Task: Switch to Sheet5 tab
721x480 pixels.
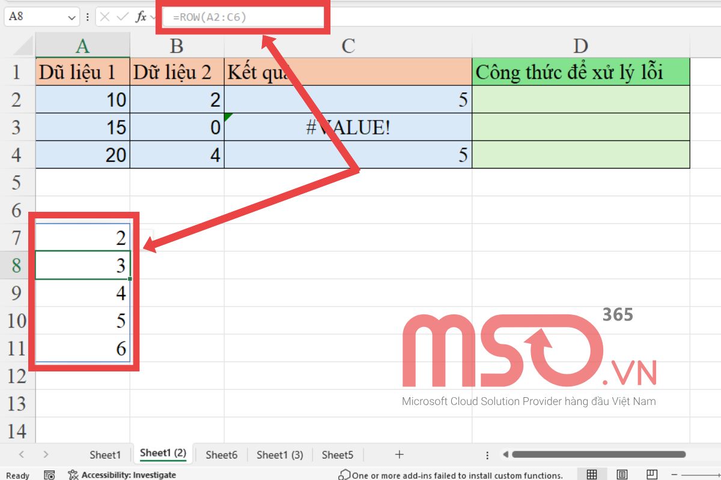Action: click(338, 455)
